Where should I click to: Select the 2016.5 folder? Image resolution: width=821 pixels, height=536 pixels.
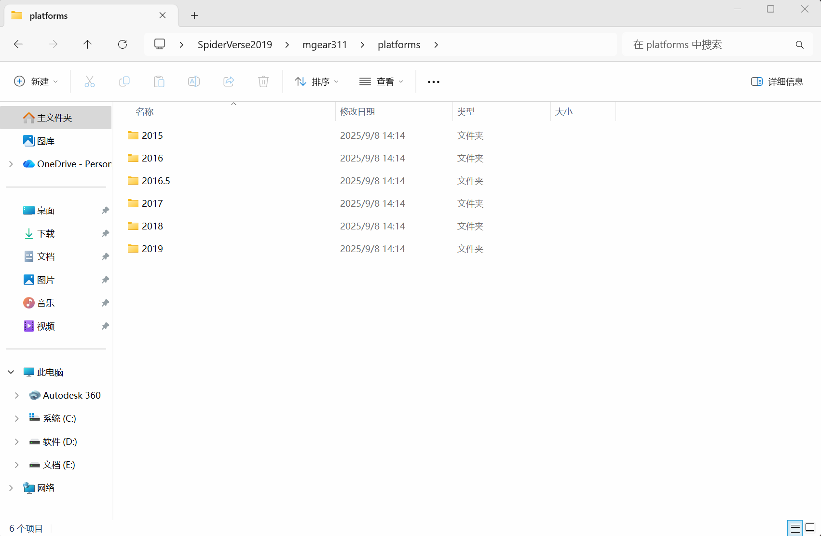point(156,181)
